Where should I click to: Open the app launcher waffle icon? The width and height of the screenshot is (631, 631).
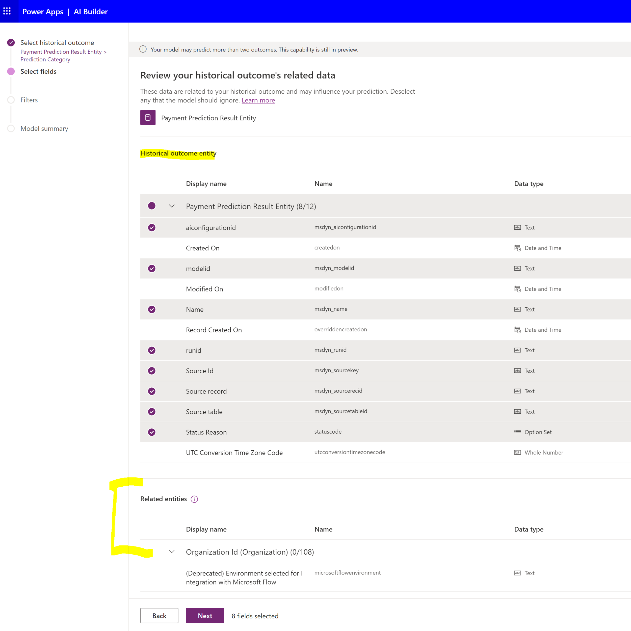tap(7, 11)
